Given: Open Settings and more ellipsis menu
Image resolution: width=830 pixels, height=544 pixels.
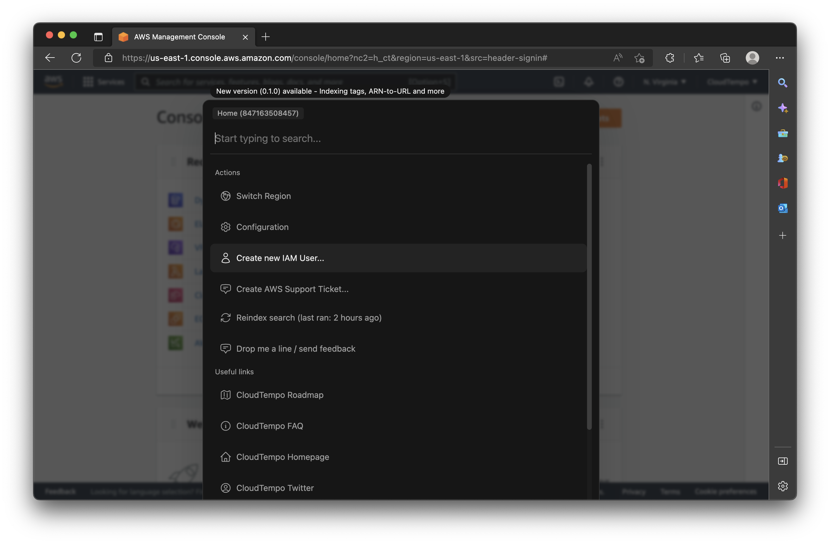Looking at the screenshot, I should [x=780, y=58].
